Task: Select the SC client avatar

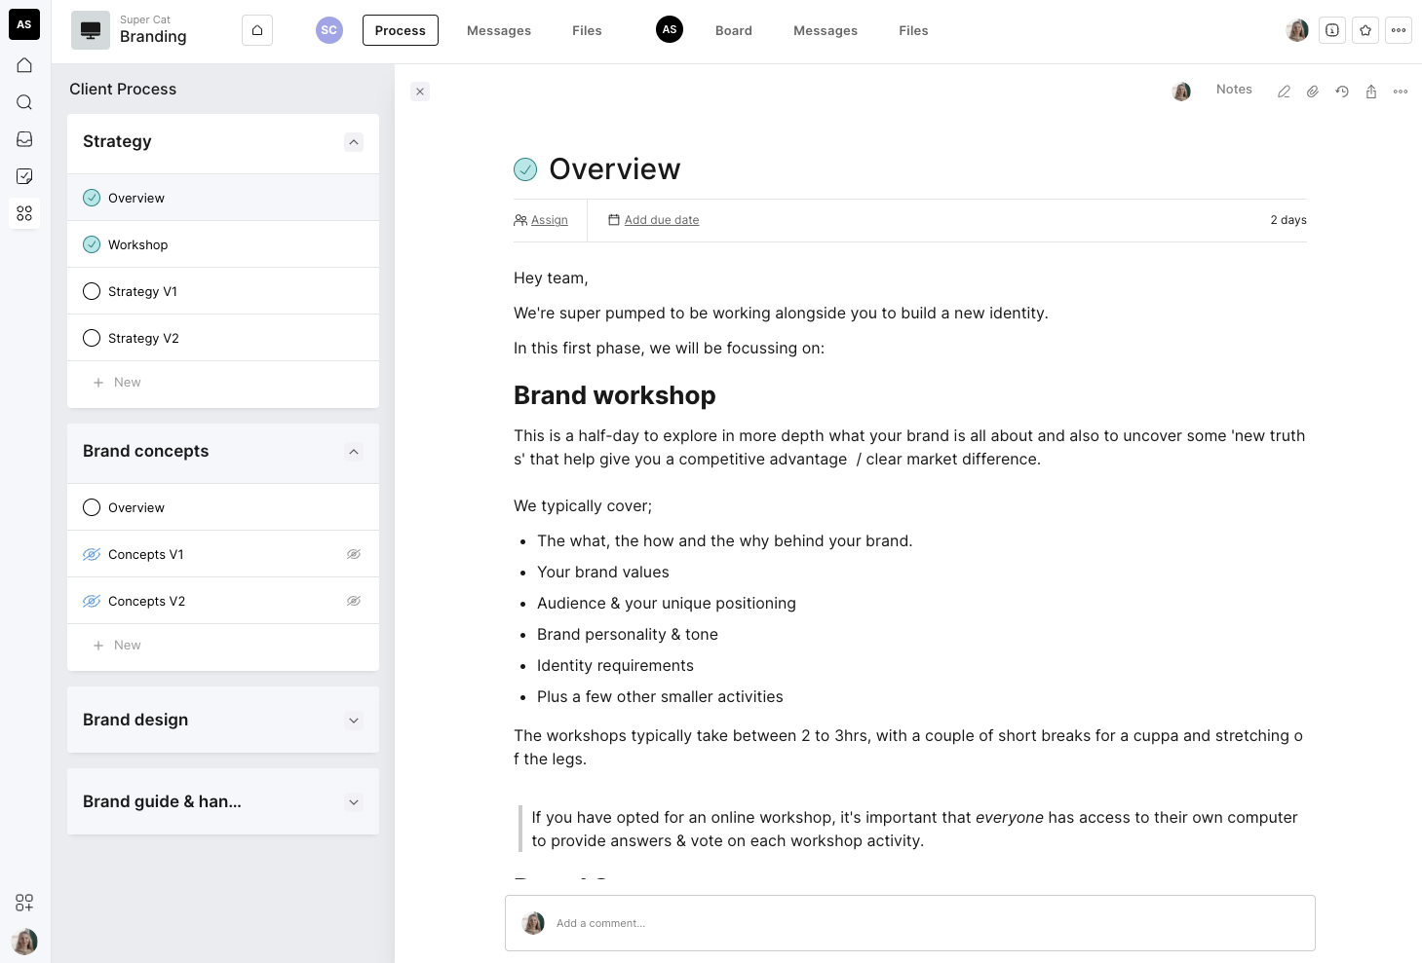Action: (x=329, y=30)
